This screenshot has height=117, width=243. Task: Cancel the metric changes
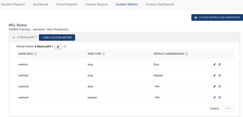point(214,108)
